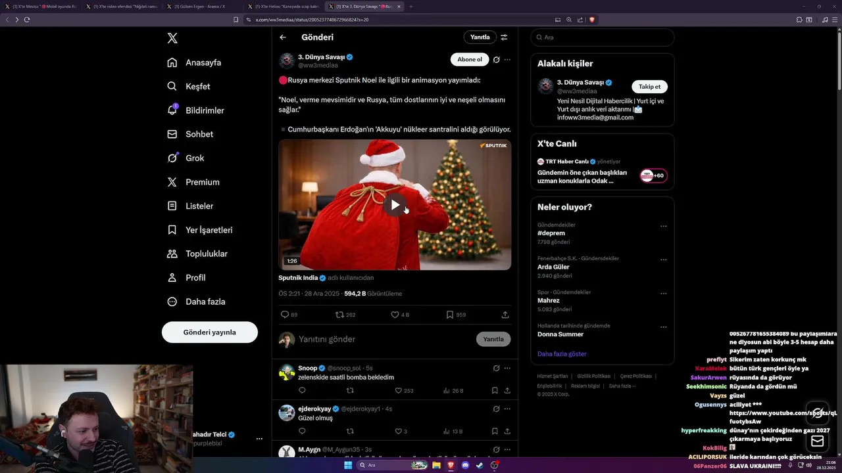Repost the post with 262 reposts

pos(345,315)
